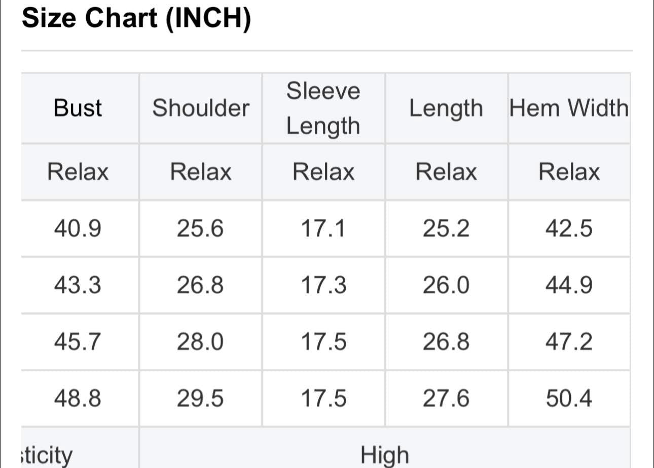Click the 42.5 hem width cell

569,228
